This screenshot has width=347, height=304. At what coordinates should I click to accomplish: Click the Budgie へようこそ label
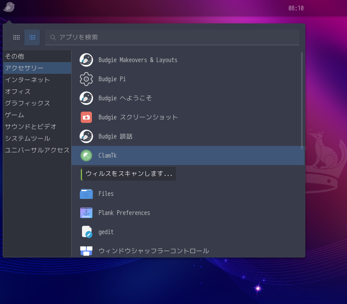click(125, 98)
